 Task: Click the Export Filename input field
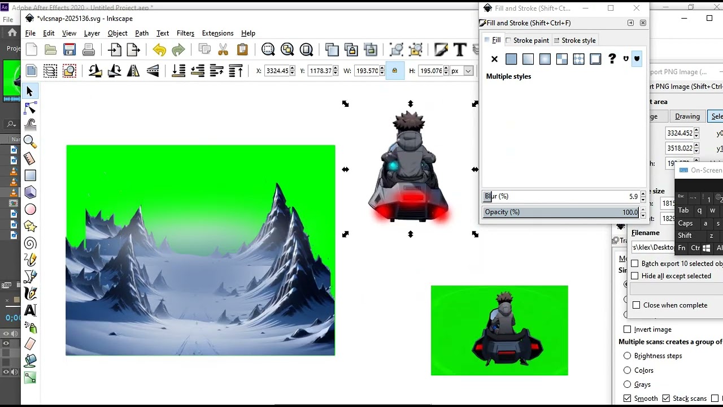[652, 247]
